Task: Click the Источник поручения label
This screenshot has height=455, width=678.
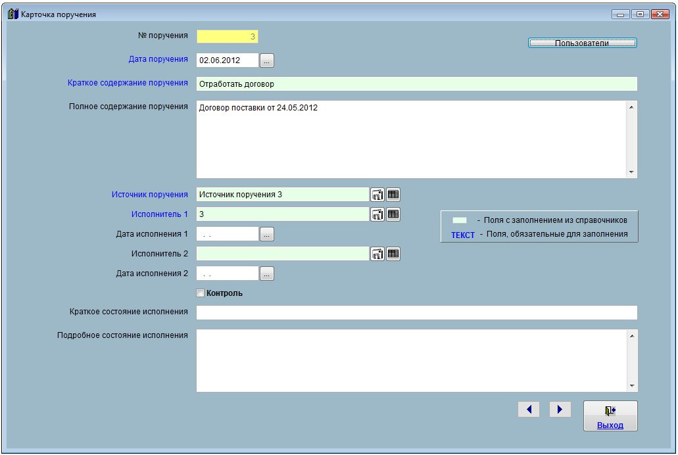Action: coord(150,195)
